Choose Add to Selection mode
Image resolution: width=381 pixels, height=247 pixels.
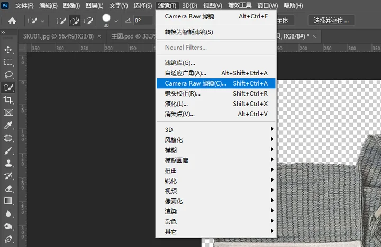(x=75, y=21)
